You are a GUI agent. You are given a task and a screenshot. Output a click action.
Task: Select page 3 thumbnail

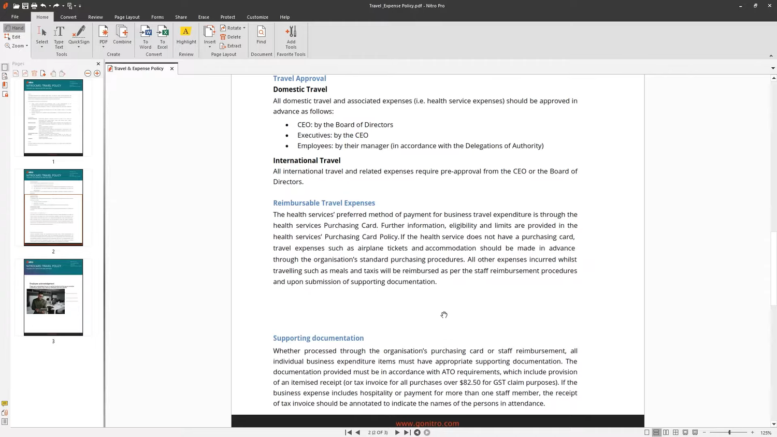click(53, 297)
